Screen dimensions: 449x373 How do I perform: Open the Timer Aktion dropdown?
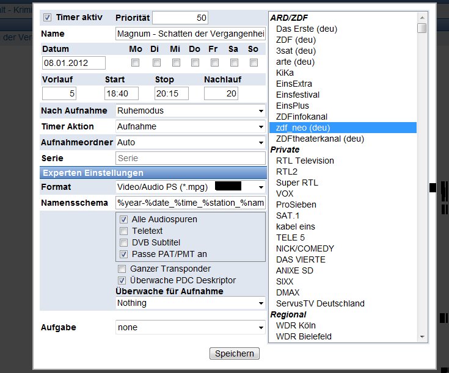[190, 126]
